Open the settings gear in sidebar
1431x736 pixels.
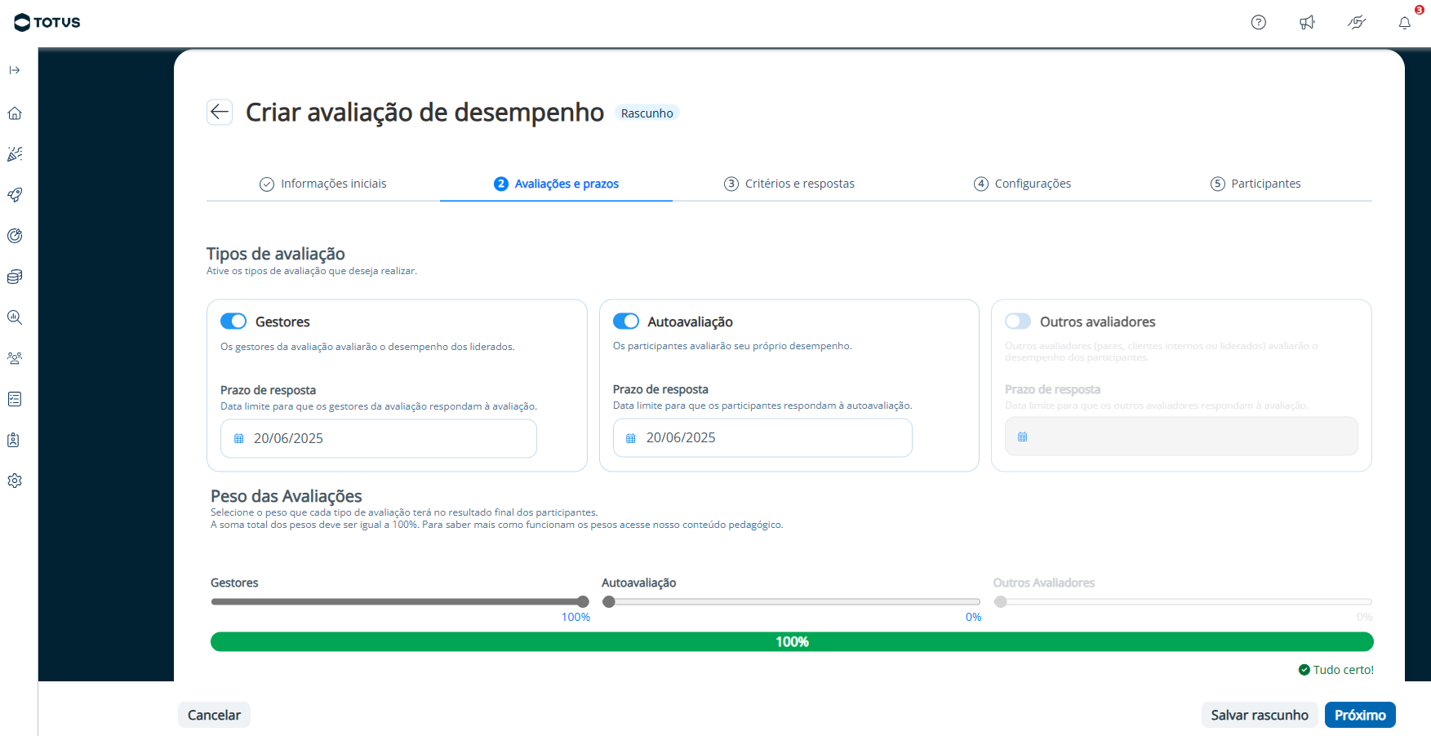pyautogui.click(x=15, y=481)
